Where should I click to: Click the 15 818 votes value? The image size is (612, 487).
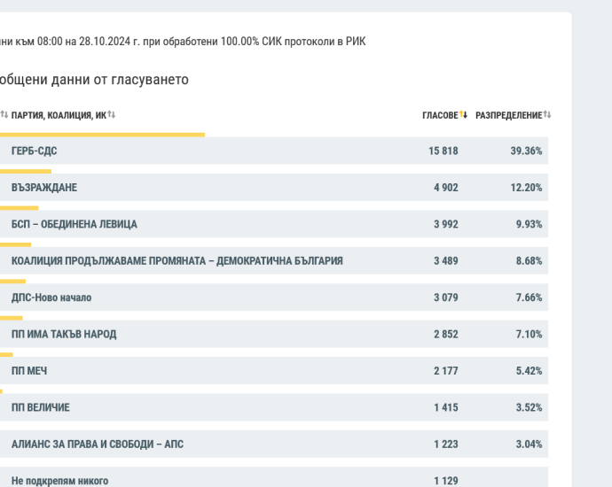pyautogui.click(x=443, y=151)
